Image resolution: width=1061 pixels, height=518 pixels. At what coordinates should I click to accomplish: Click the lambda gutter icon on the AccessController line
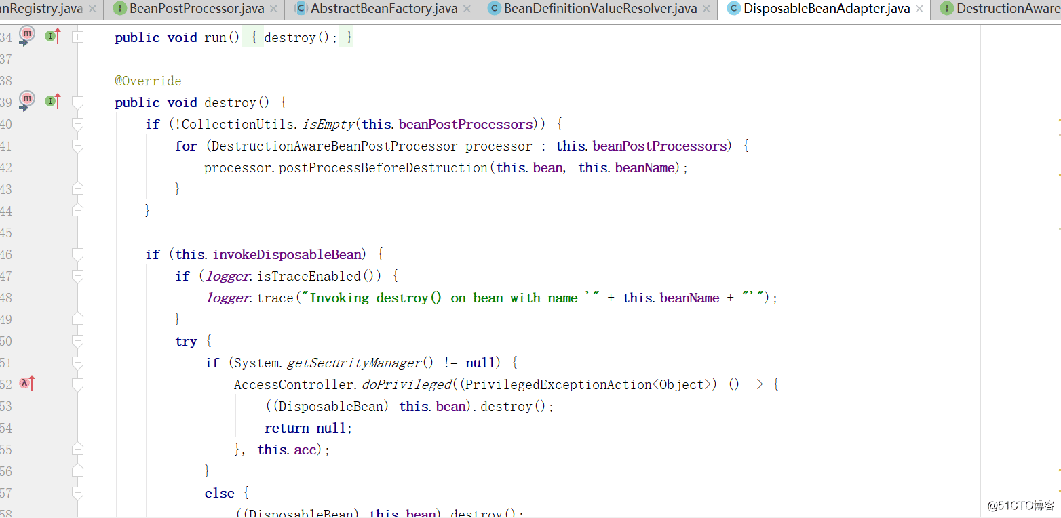[27, 384]
